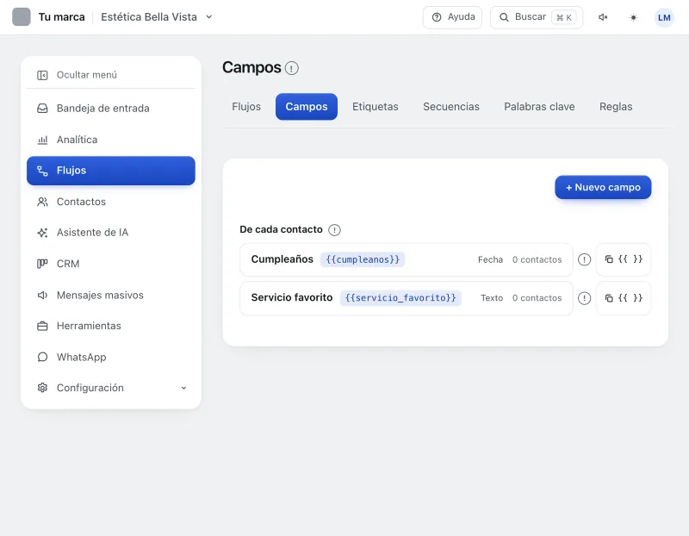Go to the Reglas tab
The width and height of the screenshot is (689, 536).
click(616, 107)
